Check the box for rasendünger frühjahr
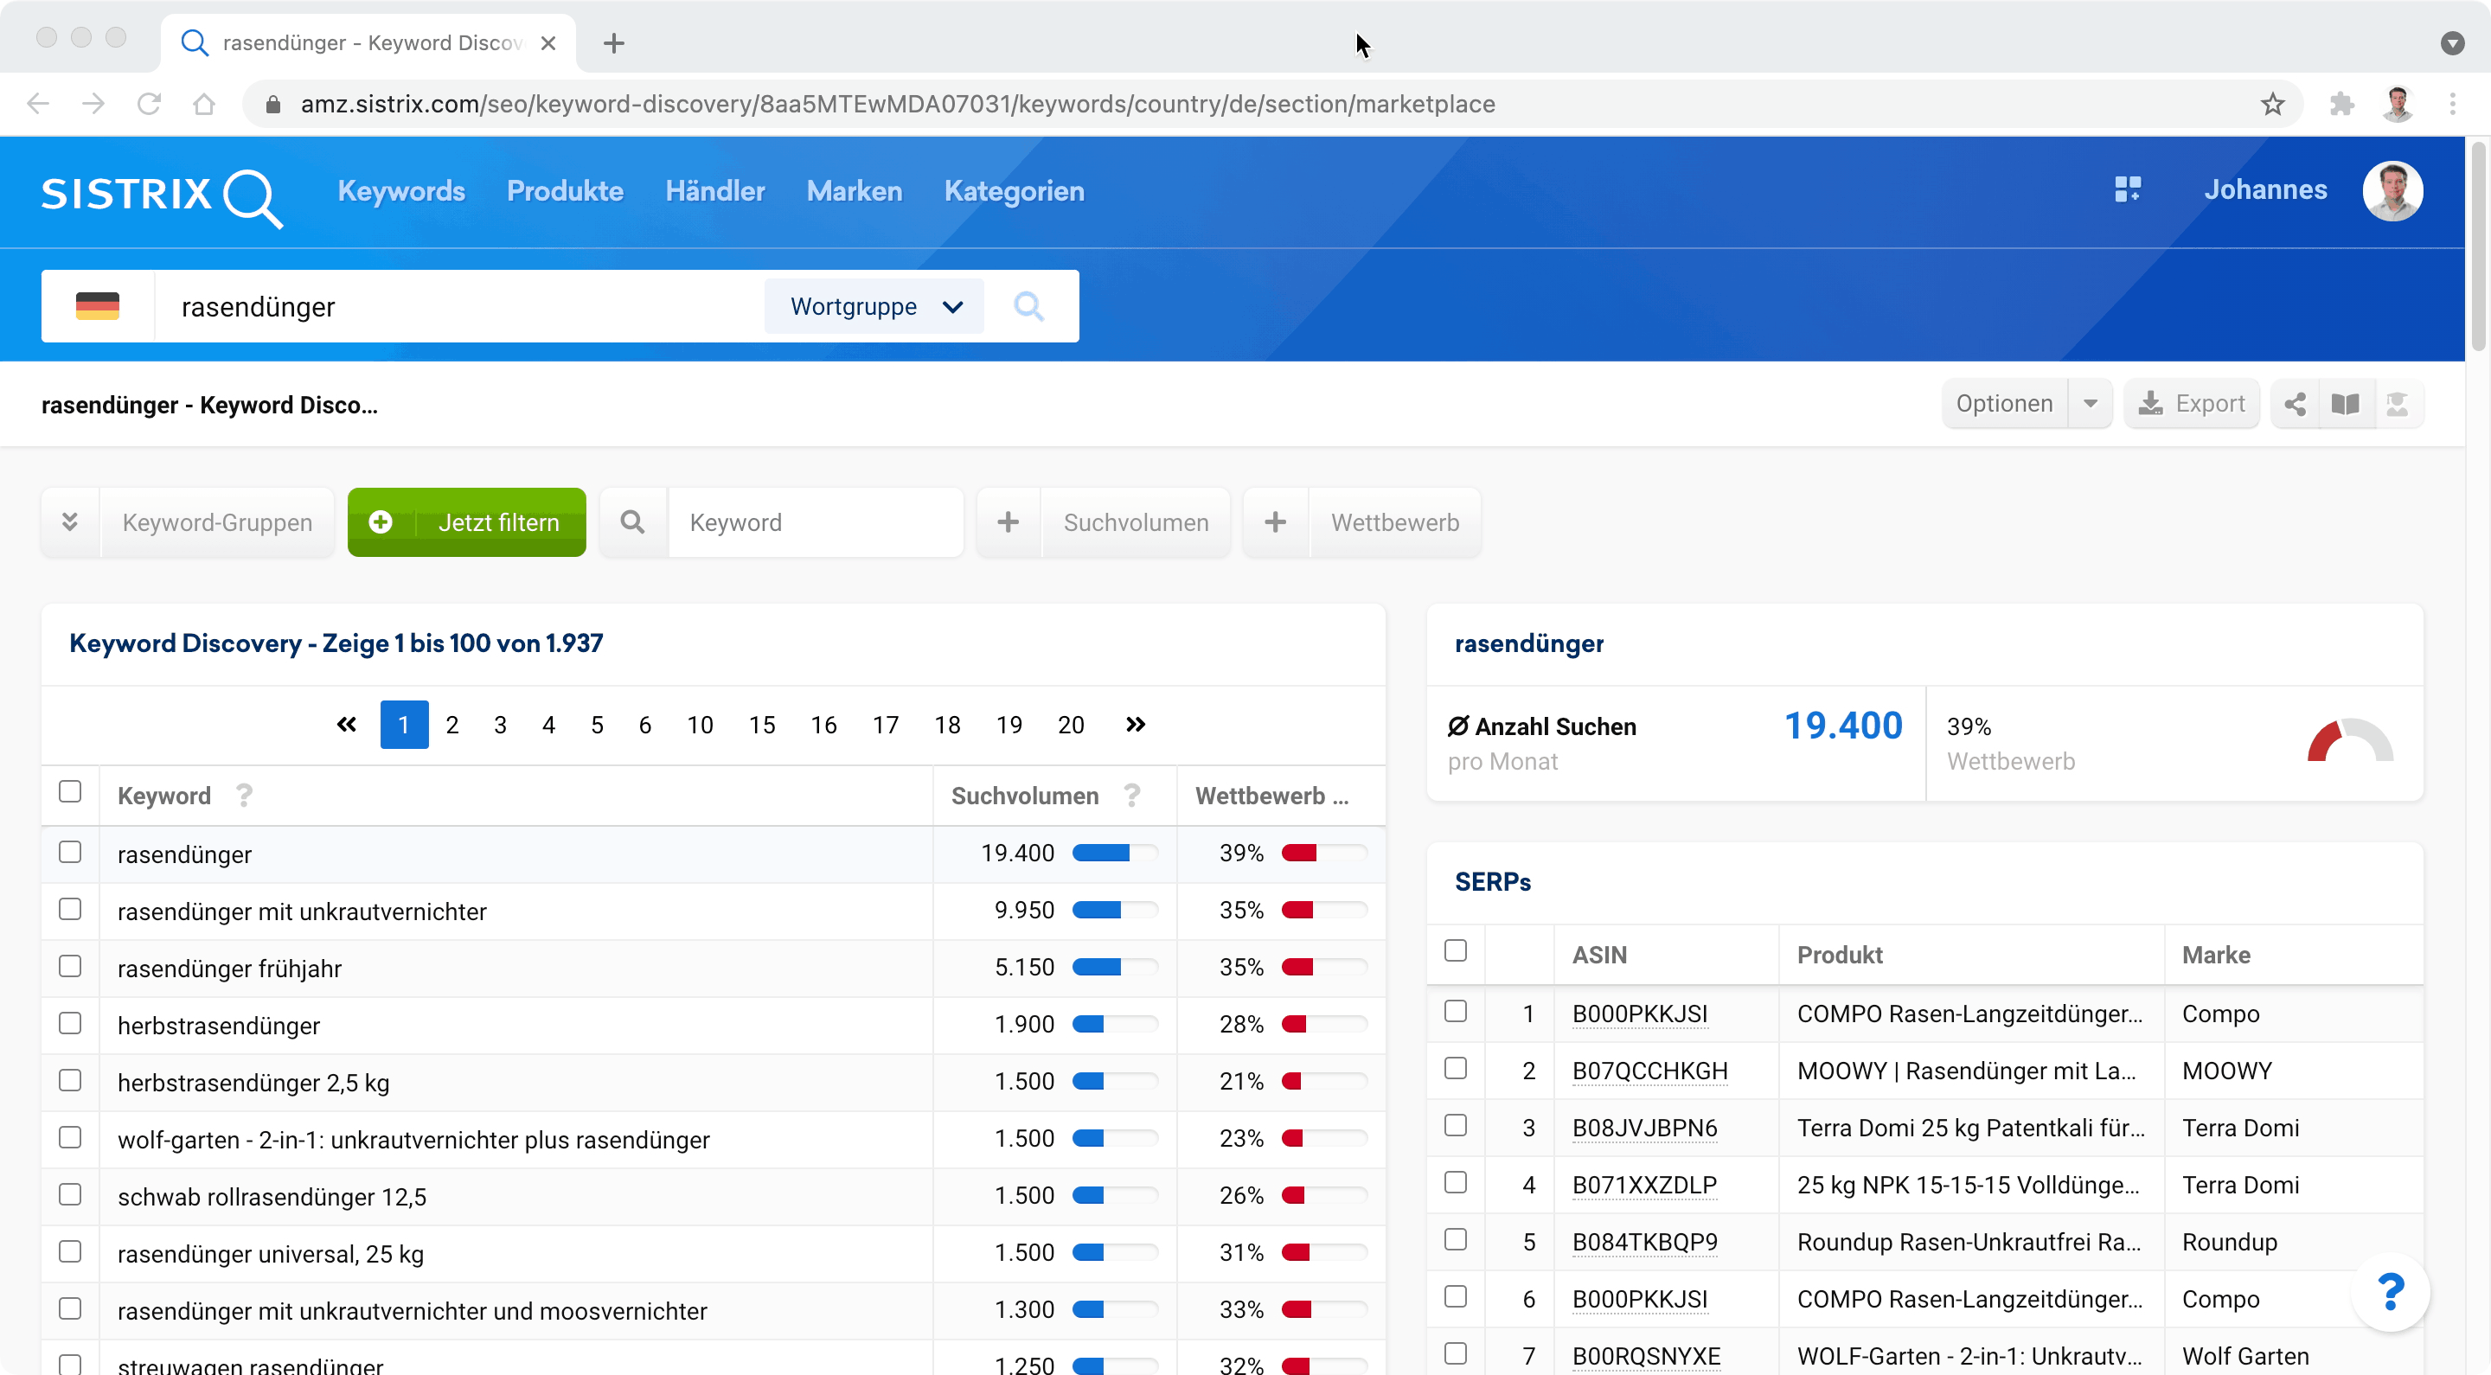This screenshot has width=2491, height=1375. click(x=69, y=967)
